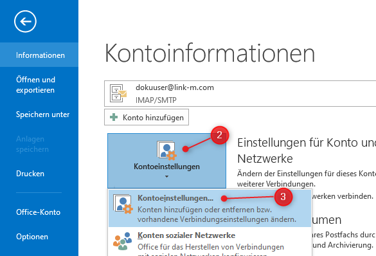Open the dokuuser@link-m.com account selector
Screen dimensions: 376x256
[240, 93]
